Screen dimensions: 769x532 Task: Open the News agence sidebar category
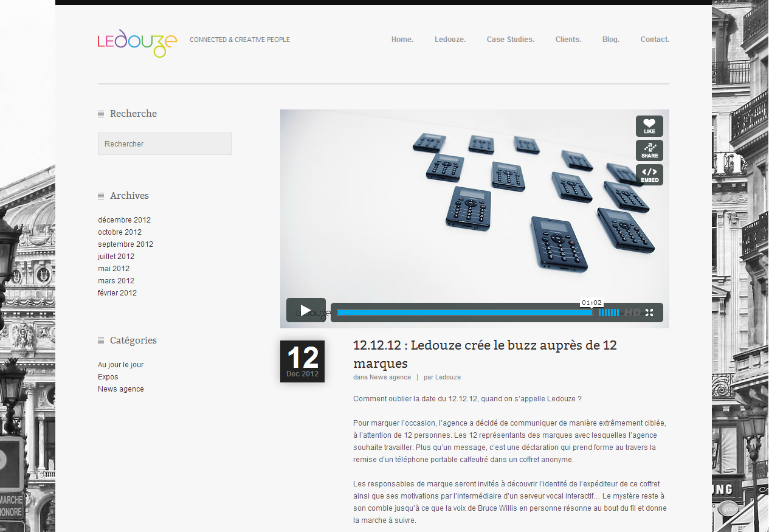(121, 389)
